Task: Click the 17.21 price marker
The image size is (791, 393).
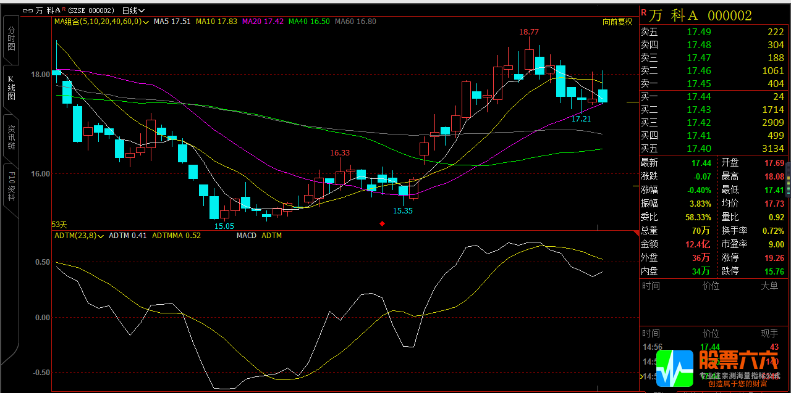Action: pyautogui.click(x=581, y=119)
